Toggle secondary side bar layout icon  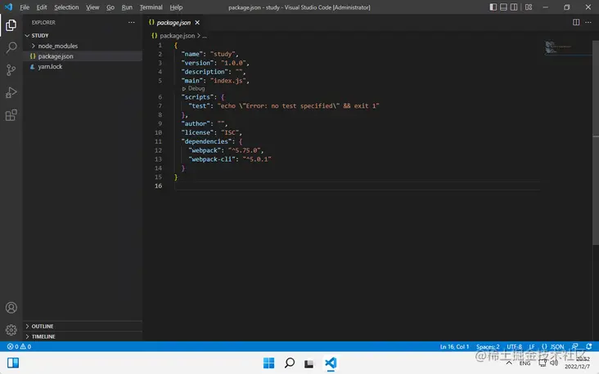514,7
